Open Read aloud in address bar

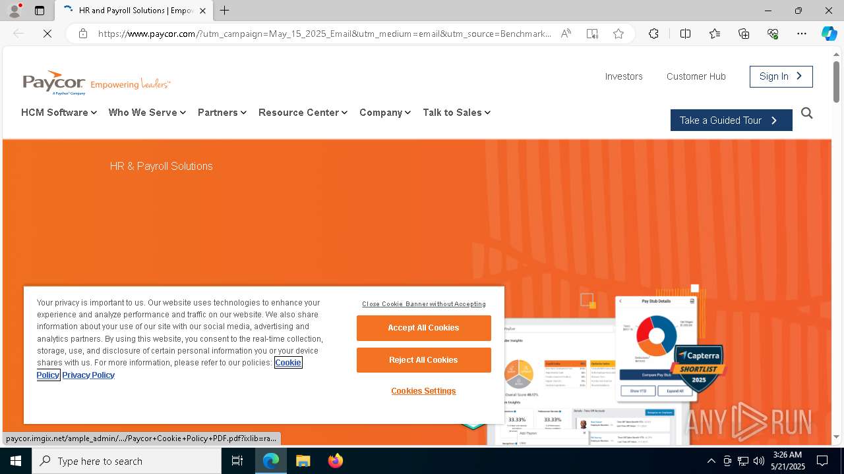click(566, 34)
